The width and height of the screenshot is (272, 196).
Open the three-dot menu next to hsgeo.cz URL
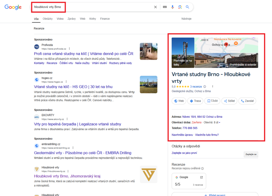tap(66, 82)
